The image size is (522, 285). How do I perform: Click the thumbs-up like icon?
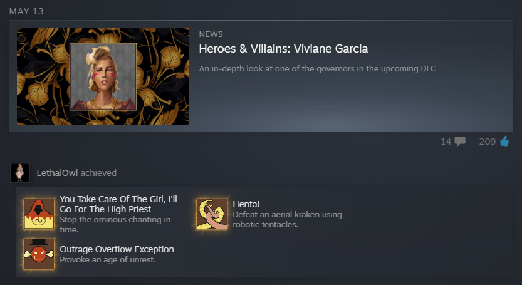point(504,142)
